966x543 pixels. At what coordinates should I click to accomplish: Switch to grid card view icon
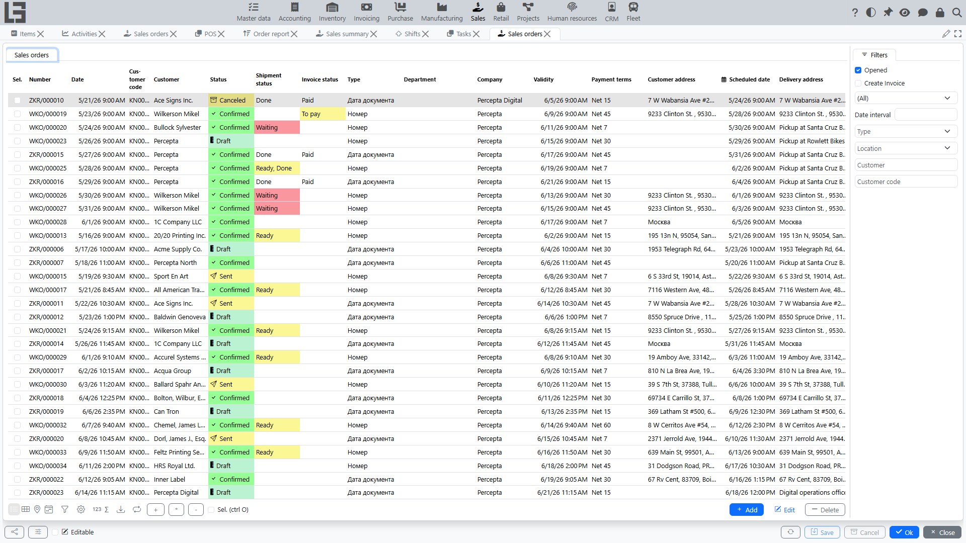pos(26,509)
